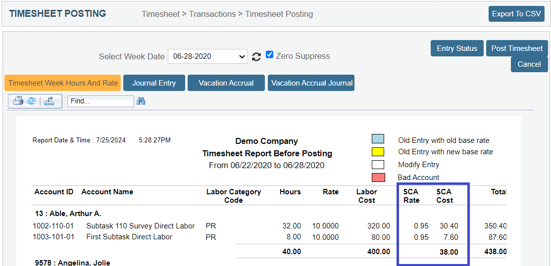Click the Demo Company heading

pyautogui.click(x=267, y=141)
